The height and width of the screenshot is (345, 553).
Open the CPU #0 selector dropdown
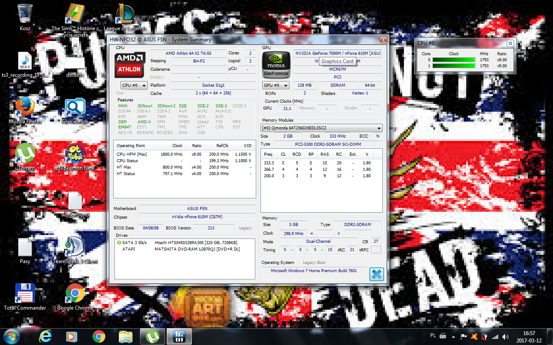point(134,85)
